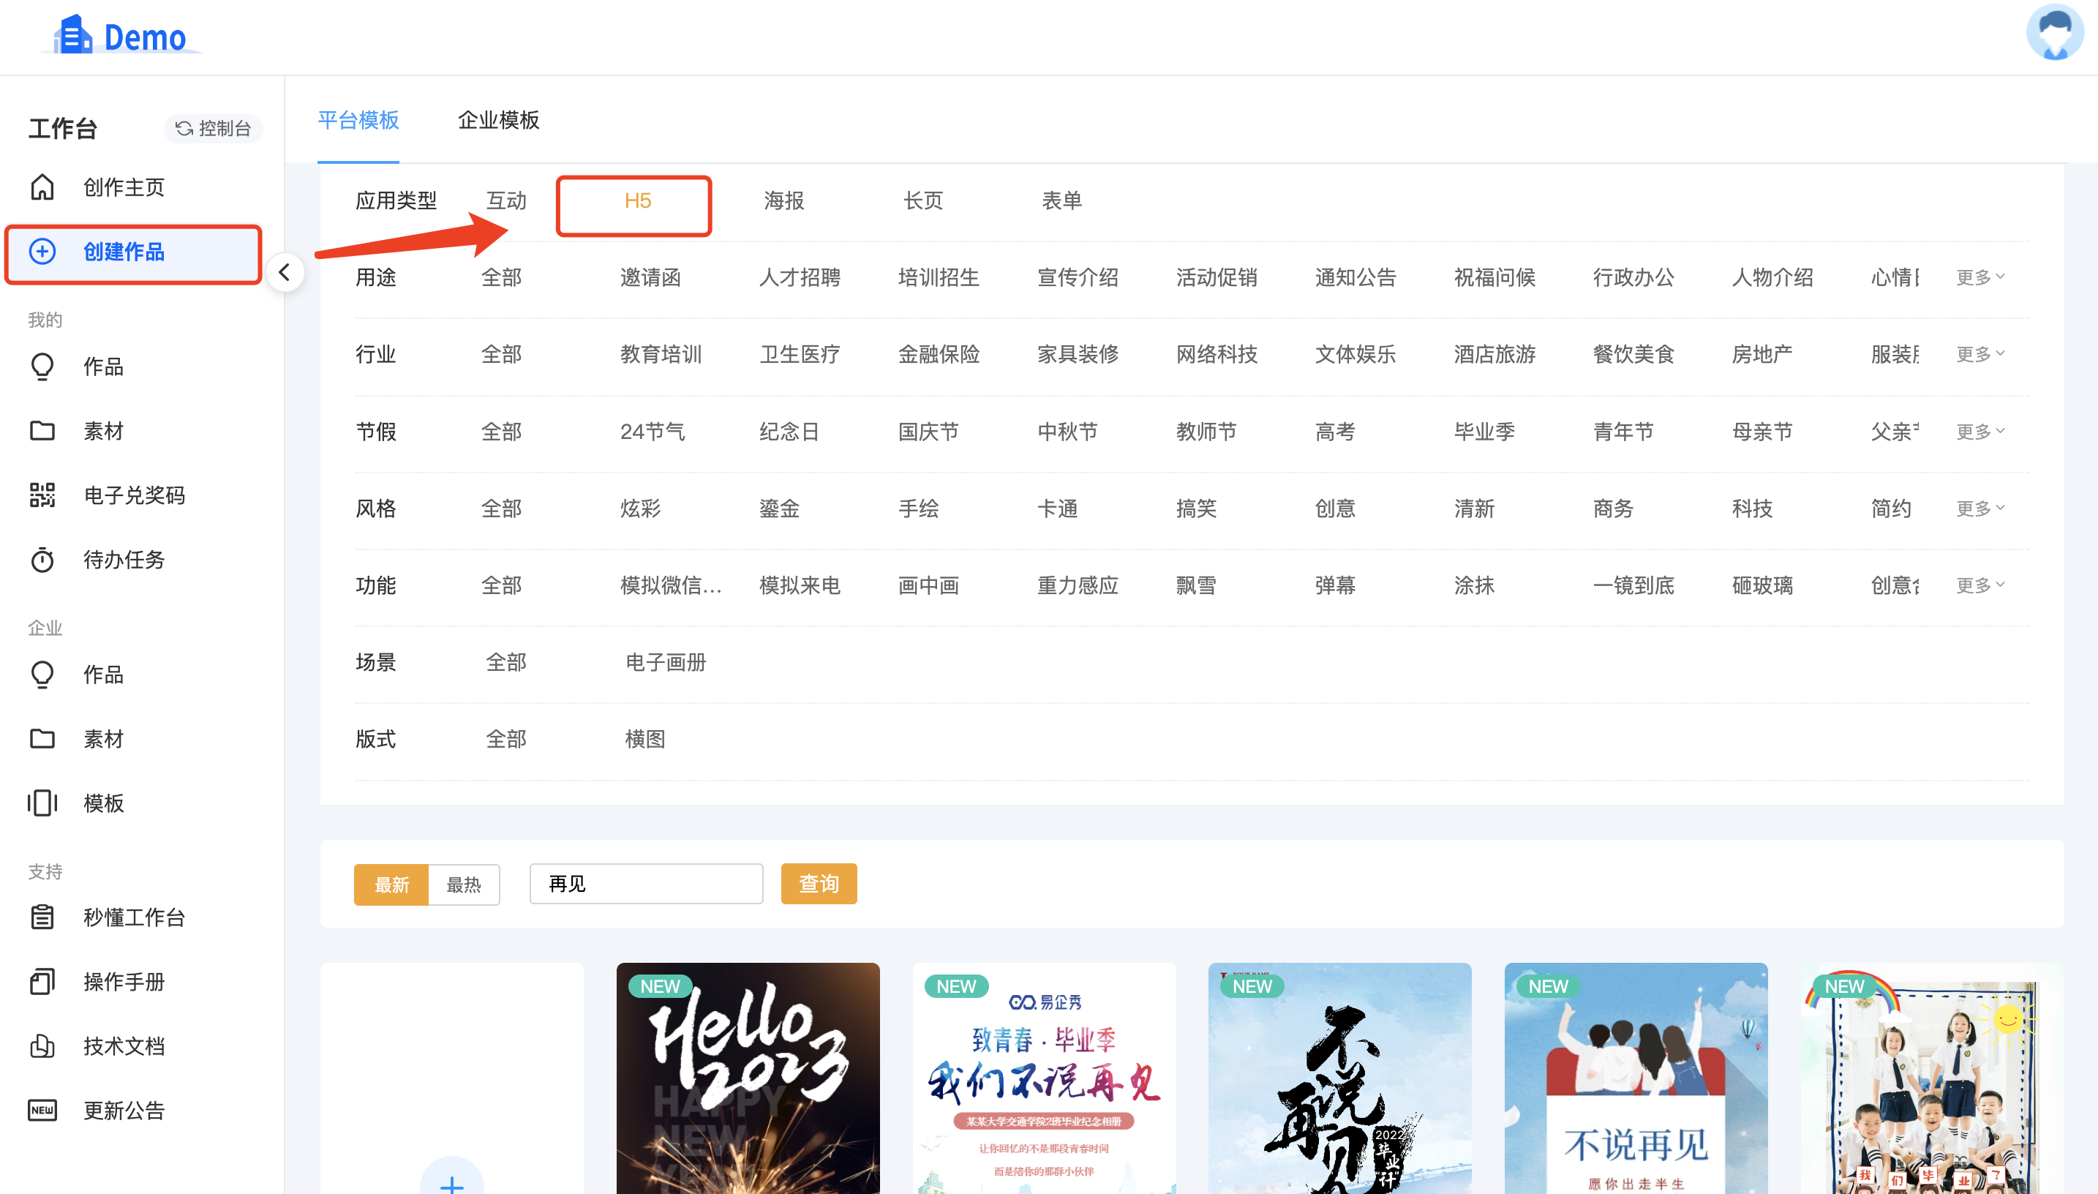2098x1194 pixels.
Task: Filter 场景 by 电子画册
Action: pos(666,663)
